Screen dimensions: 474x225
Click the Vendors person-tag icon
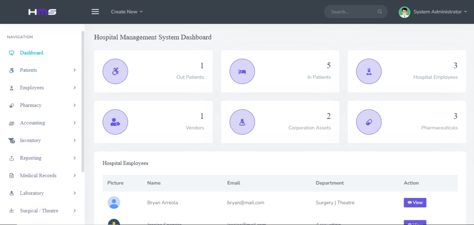point(115,122)
